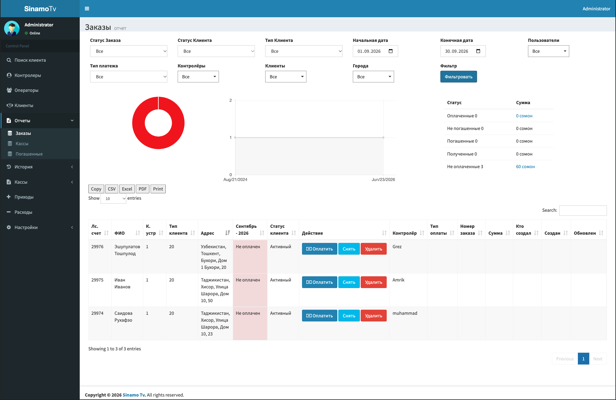616x400 pixels.
Task: Open calendar picker on Начальная дата
Action: click(391, 51)
